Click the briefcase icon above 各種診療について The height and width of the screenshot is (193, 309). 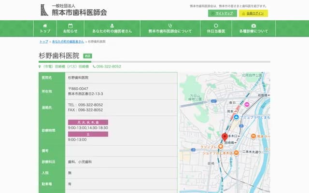[253, 25]
